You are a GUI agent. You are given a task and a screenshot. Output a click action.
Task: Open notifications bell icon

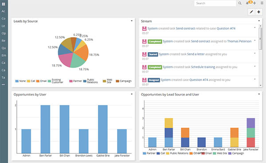pyautogui.click(x=247, y=3)
